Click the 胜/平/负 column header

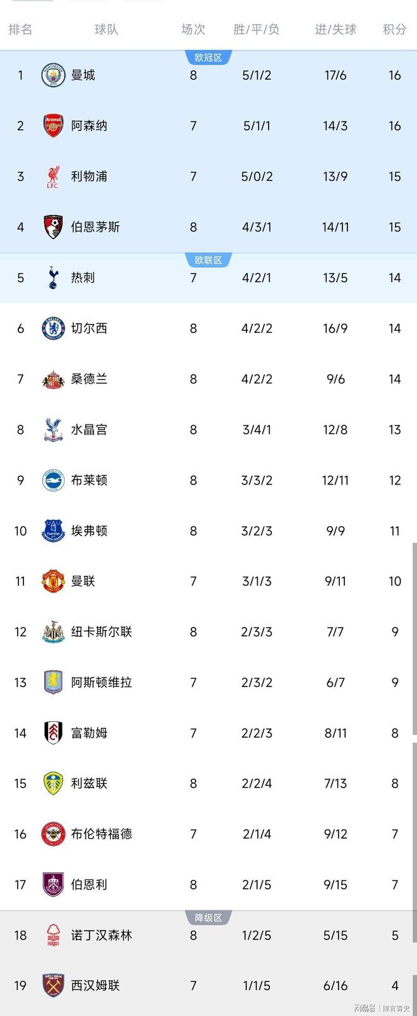[257, 29]
